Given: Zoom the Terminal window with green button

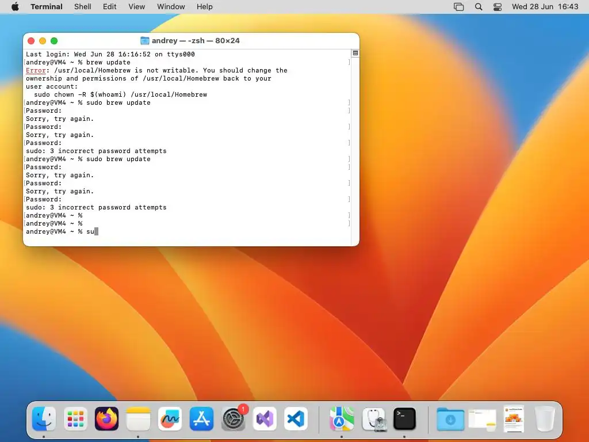Looking at the screenshot, I should click(x=54, y=41).
